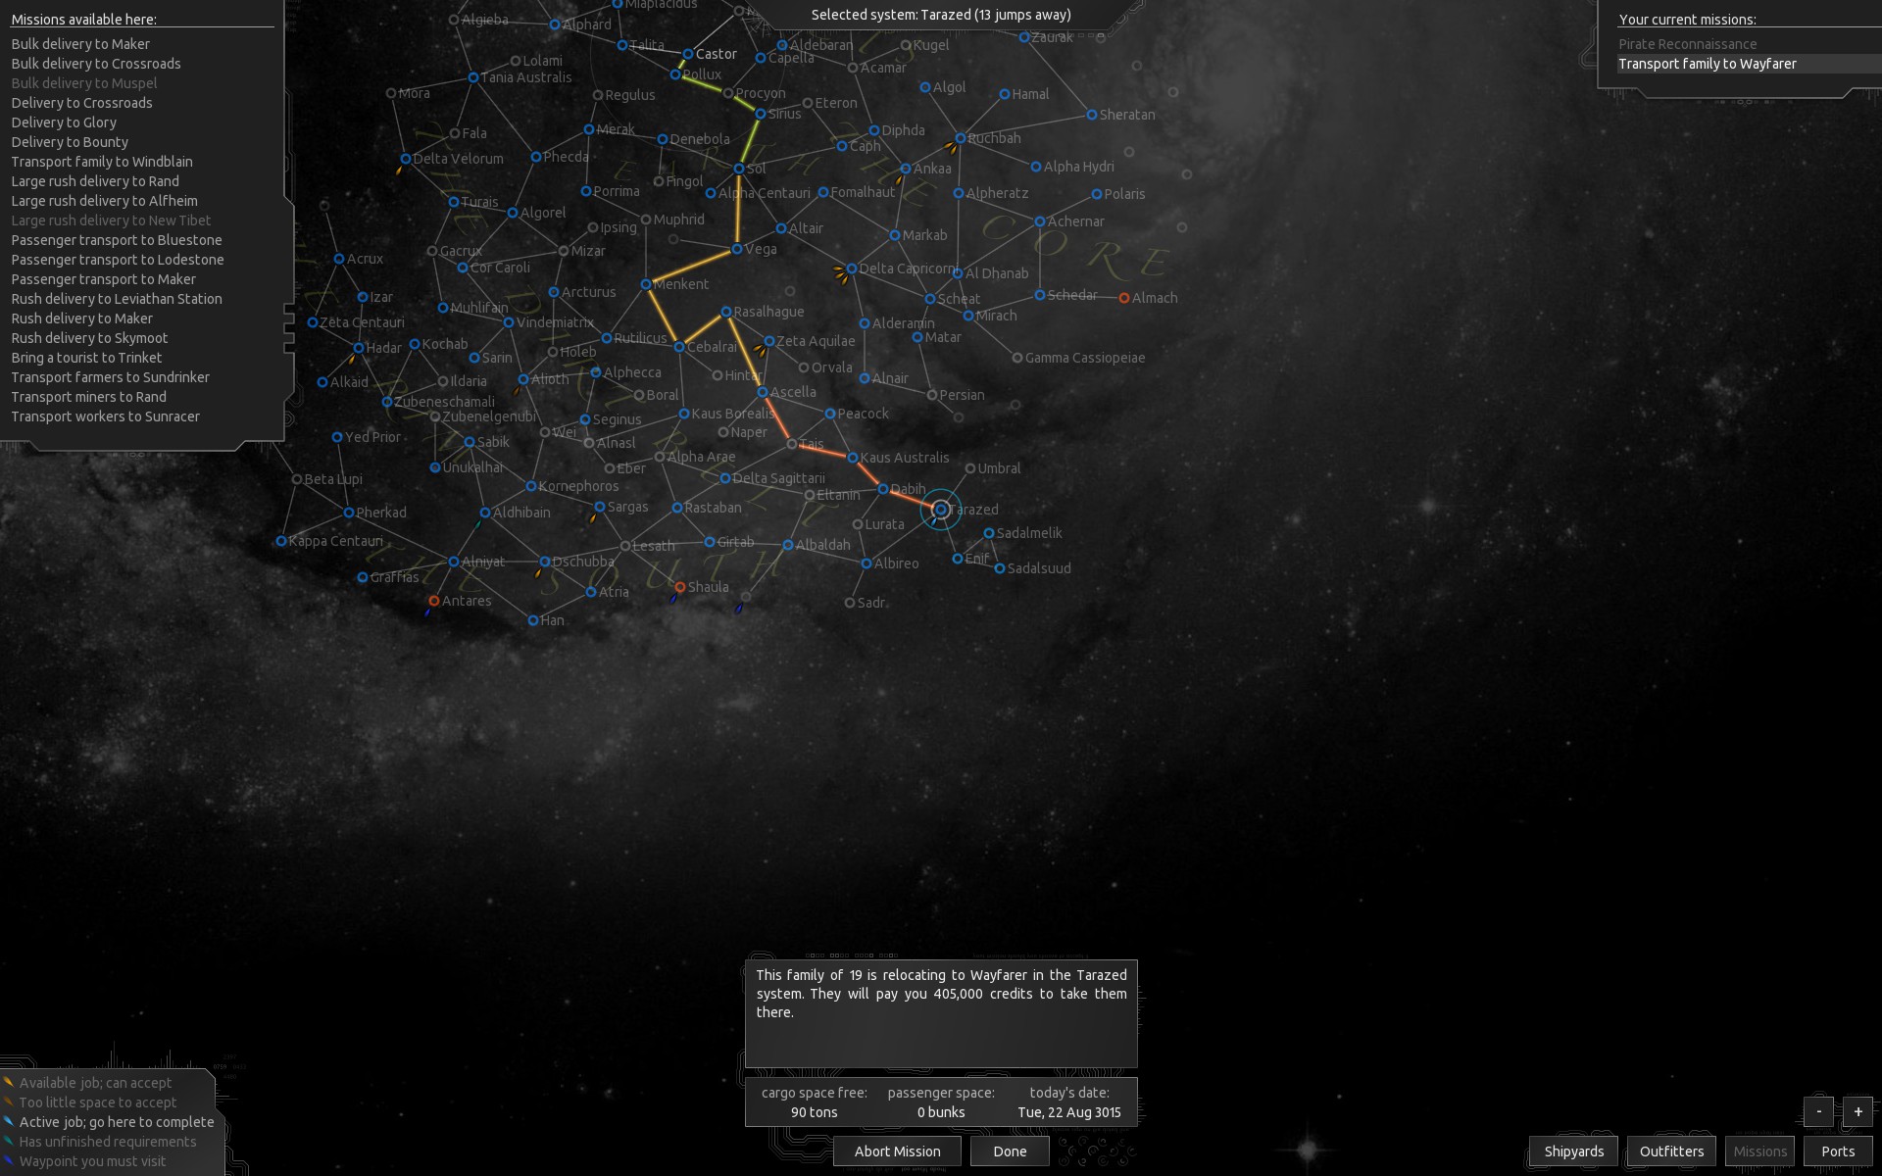Select the Vega system node

click(x=737, y=249)
